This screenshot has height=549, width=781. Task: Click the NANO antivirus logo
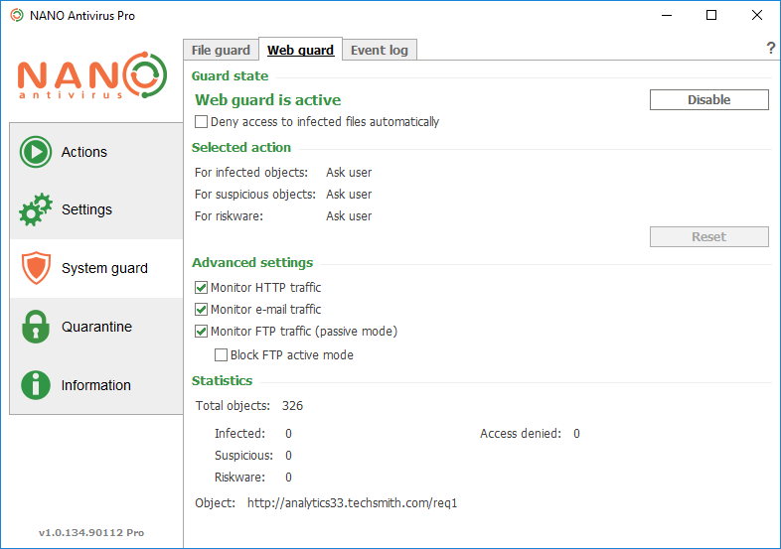(x=92, y=75)
